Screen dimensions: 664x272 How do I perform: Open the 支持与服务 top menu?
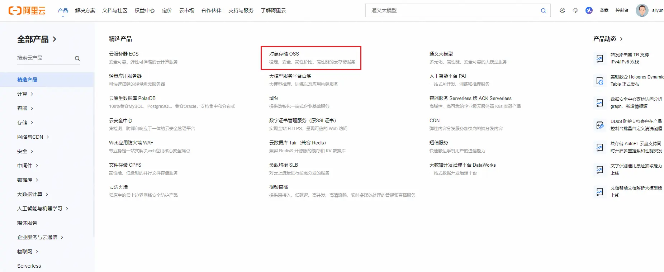point(241,10)
